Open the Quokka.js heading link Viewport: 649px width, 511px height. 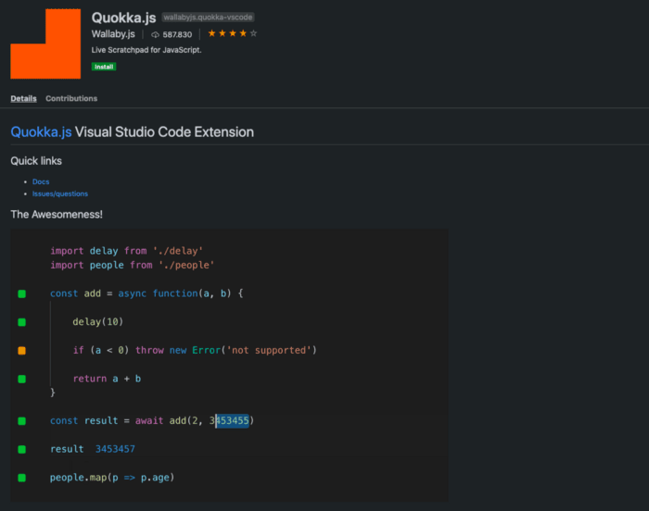click(41, 131)
